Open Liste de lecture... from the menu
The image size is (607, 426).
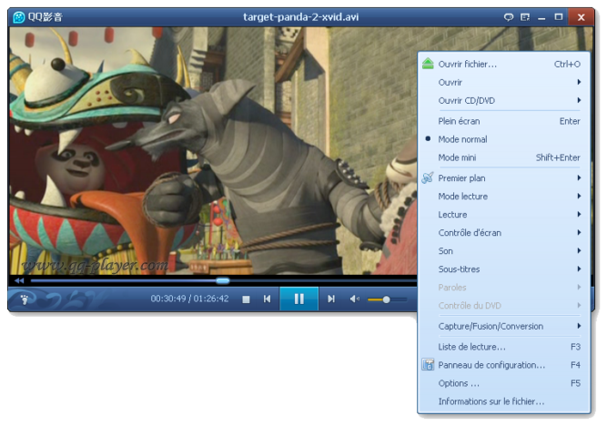click(x=503, y=347)
